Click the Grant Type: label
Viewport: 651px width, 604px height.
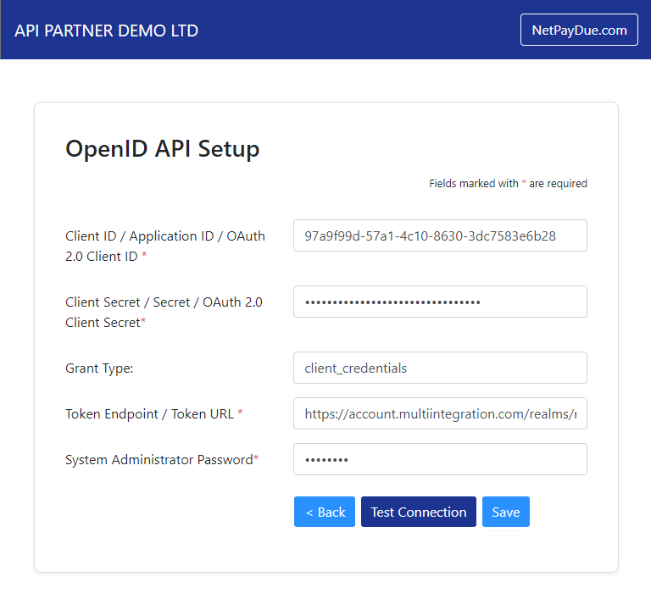(99, 368)
